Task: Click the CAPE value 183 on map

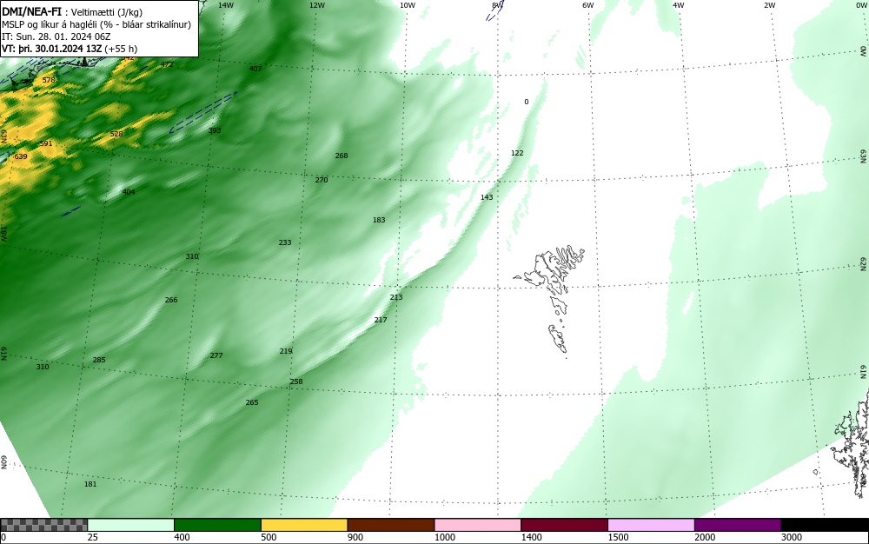Action: click(x=379, y=220)
